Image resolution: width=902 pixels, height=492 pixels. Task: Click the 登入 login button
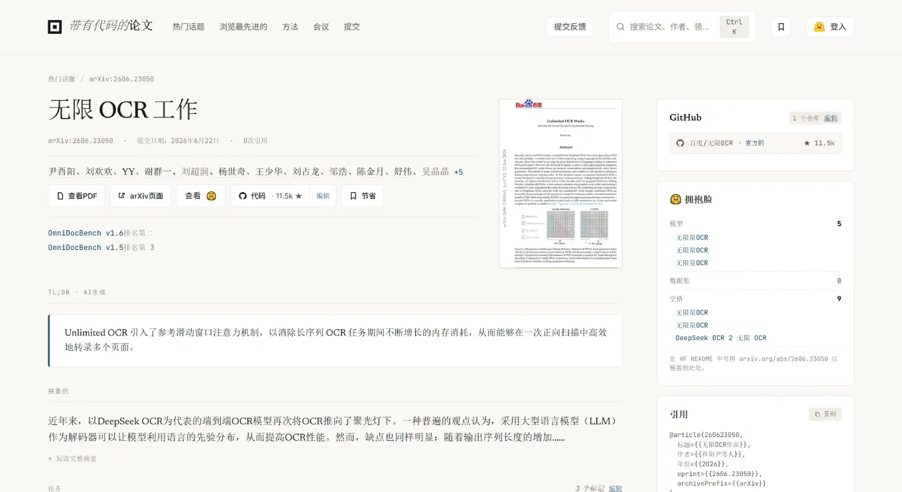pyautogui.click(x=830, y=27)
